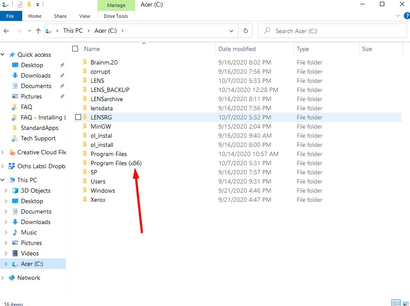The width and height of the screenshot is (410, 306).
Task: Select the Program Files (x86) folder
Action: coord(116,163)
